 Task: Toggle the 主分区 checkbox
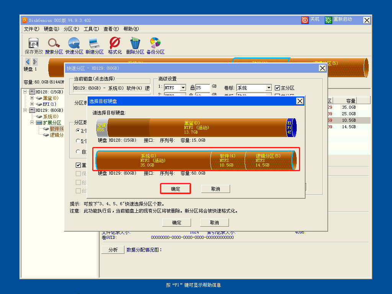(277, 88)
